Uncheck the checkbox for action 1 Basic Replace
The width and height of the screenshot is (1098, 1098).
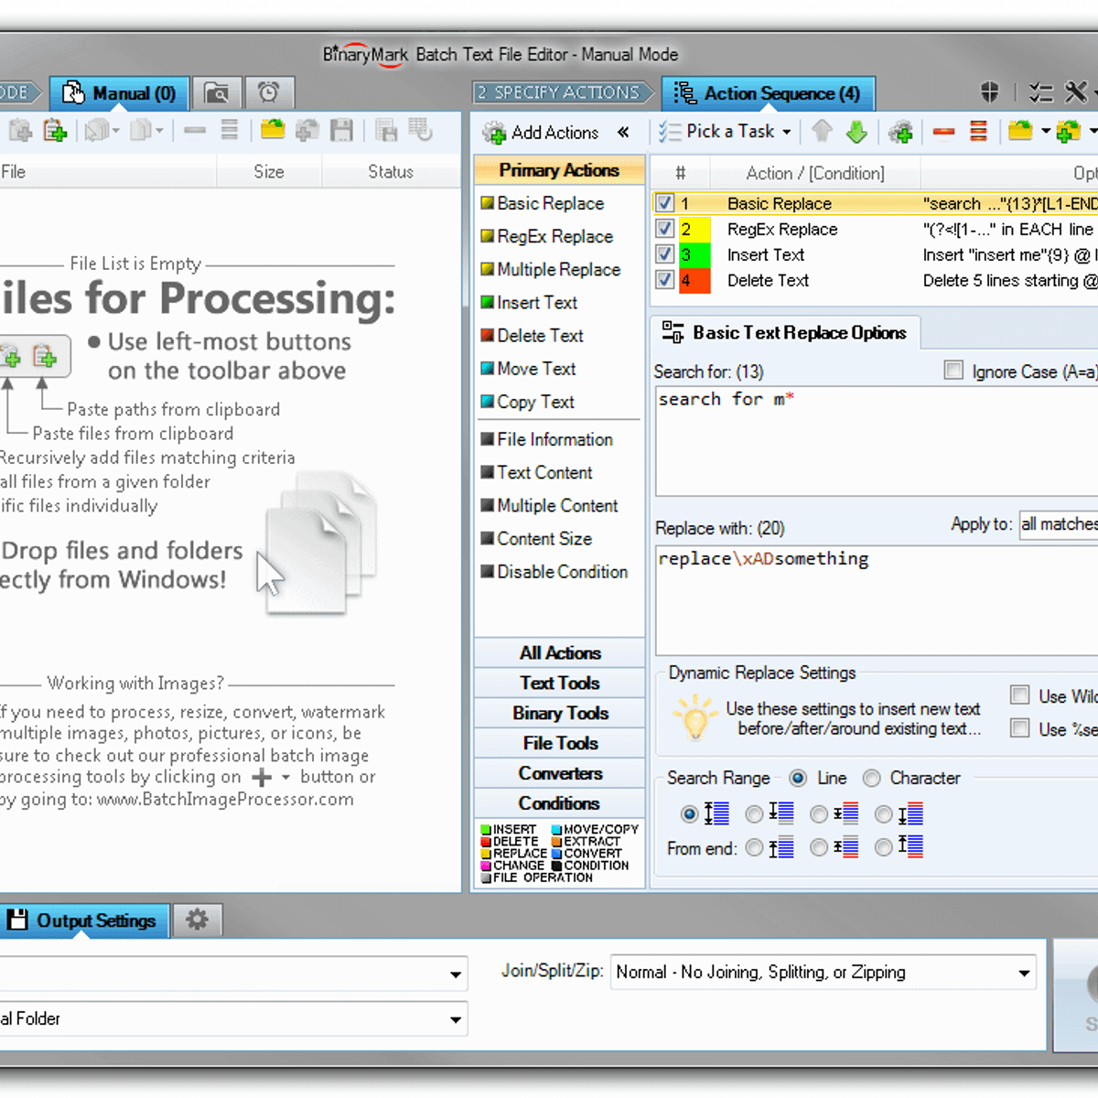pyautogui.click(x=665, y=203)
